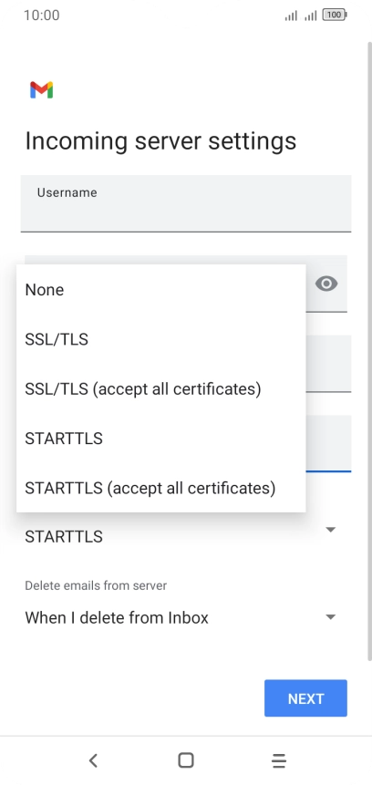The image size is (372, 785).
Task: Tap the Gmail logo icon
Action: (x=42, y=89)
